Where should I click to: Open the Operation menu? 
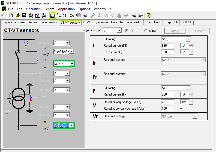click(33, 9)
